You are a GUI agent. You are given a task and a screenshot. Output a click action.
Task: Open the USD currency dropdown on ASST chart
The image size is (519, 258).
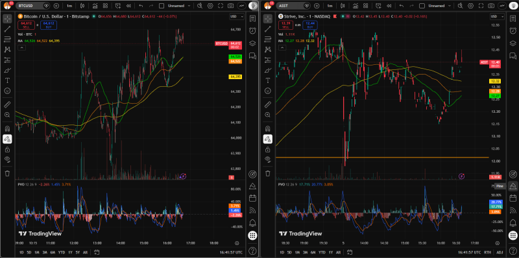point(497,17)
